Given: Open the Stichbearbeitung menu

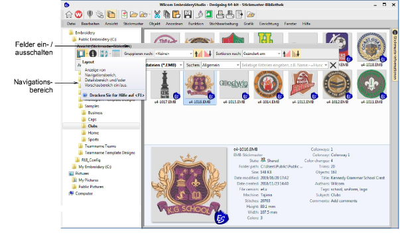Looking at the screenshot, I should tap(224, 24).
